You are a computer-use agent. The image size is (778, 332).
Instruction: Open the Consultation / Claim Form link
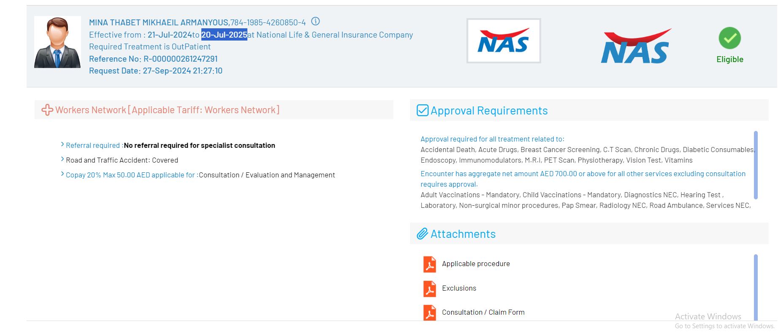tap(483, 312)
